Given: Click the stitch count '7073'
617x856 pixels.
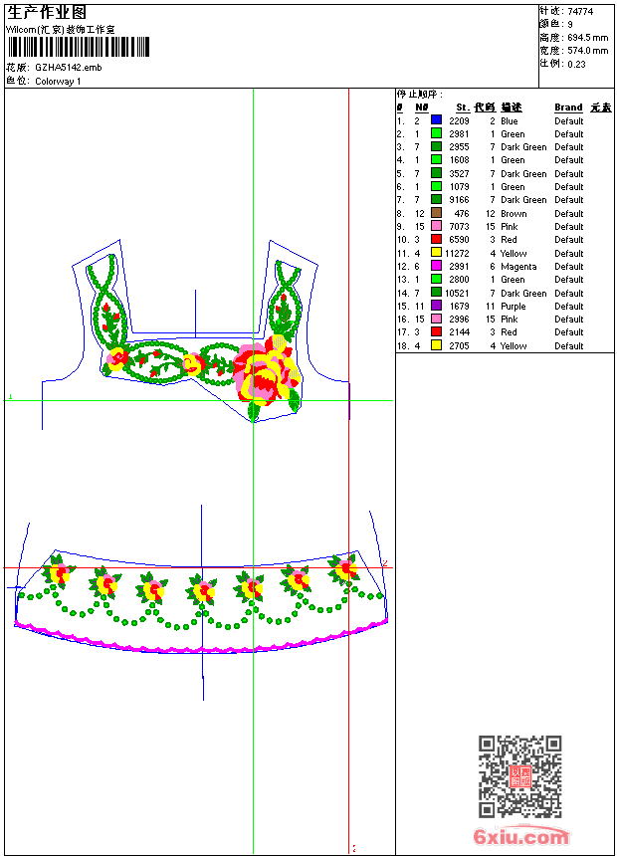Looking at the screenshot, I should coord(459,227).
